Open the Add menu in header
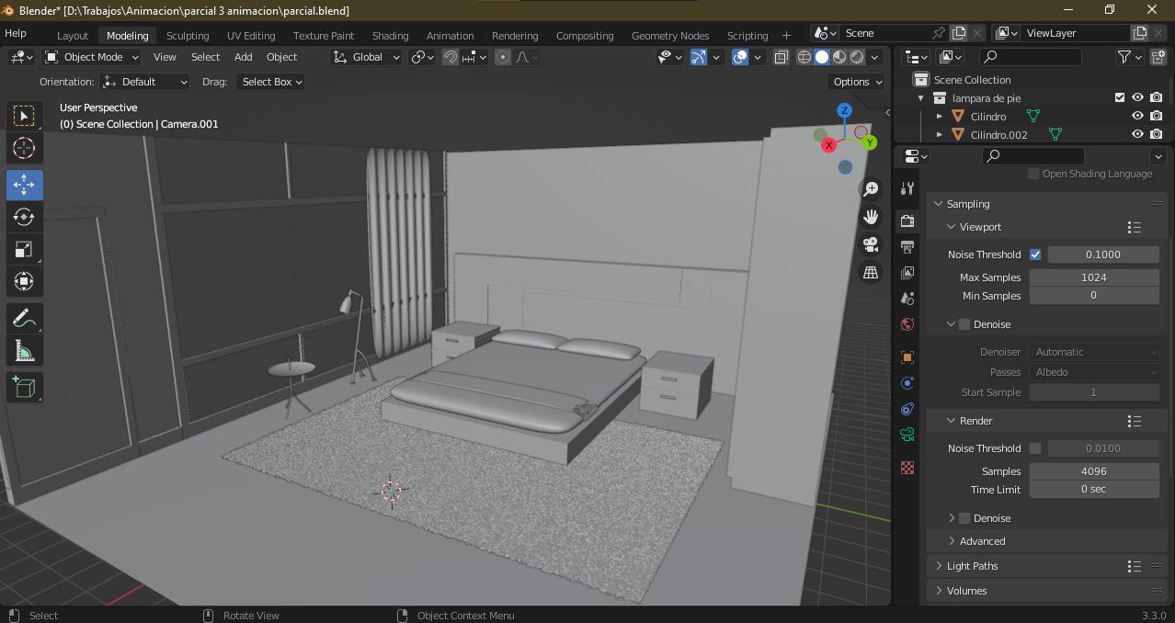Viewport: 1175px width, 623px height. tap(243, 57)
